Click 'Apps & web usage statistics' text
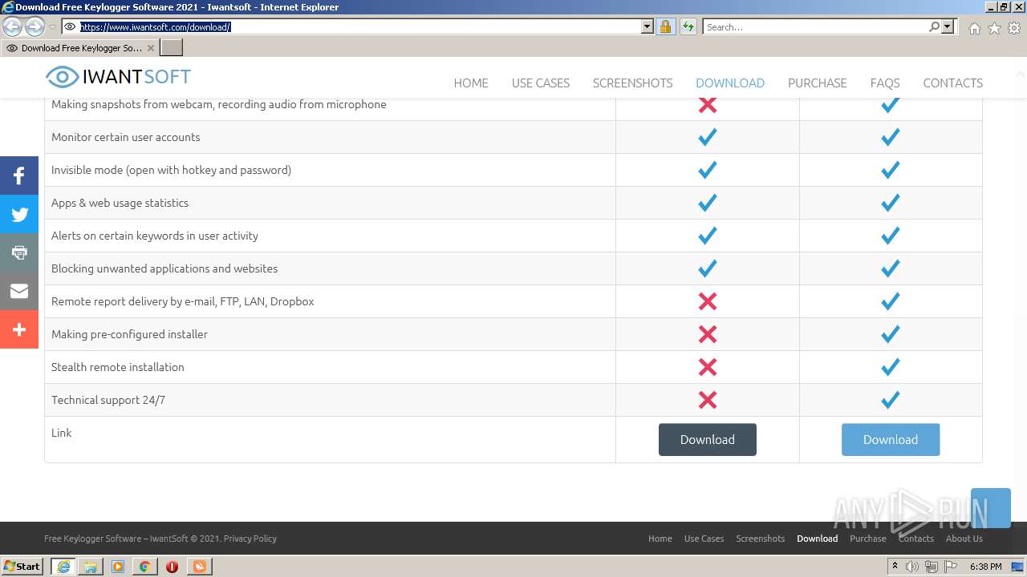The height and width of the screenshot is (577, 1027). [x=120, y=203]
